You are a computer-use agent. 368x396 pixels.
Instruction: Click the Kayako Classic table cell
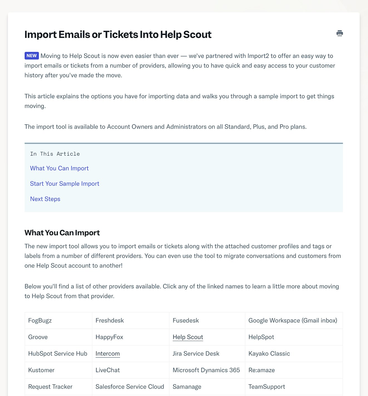coord(269,354)
